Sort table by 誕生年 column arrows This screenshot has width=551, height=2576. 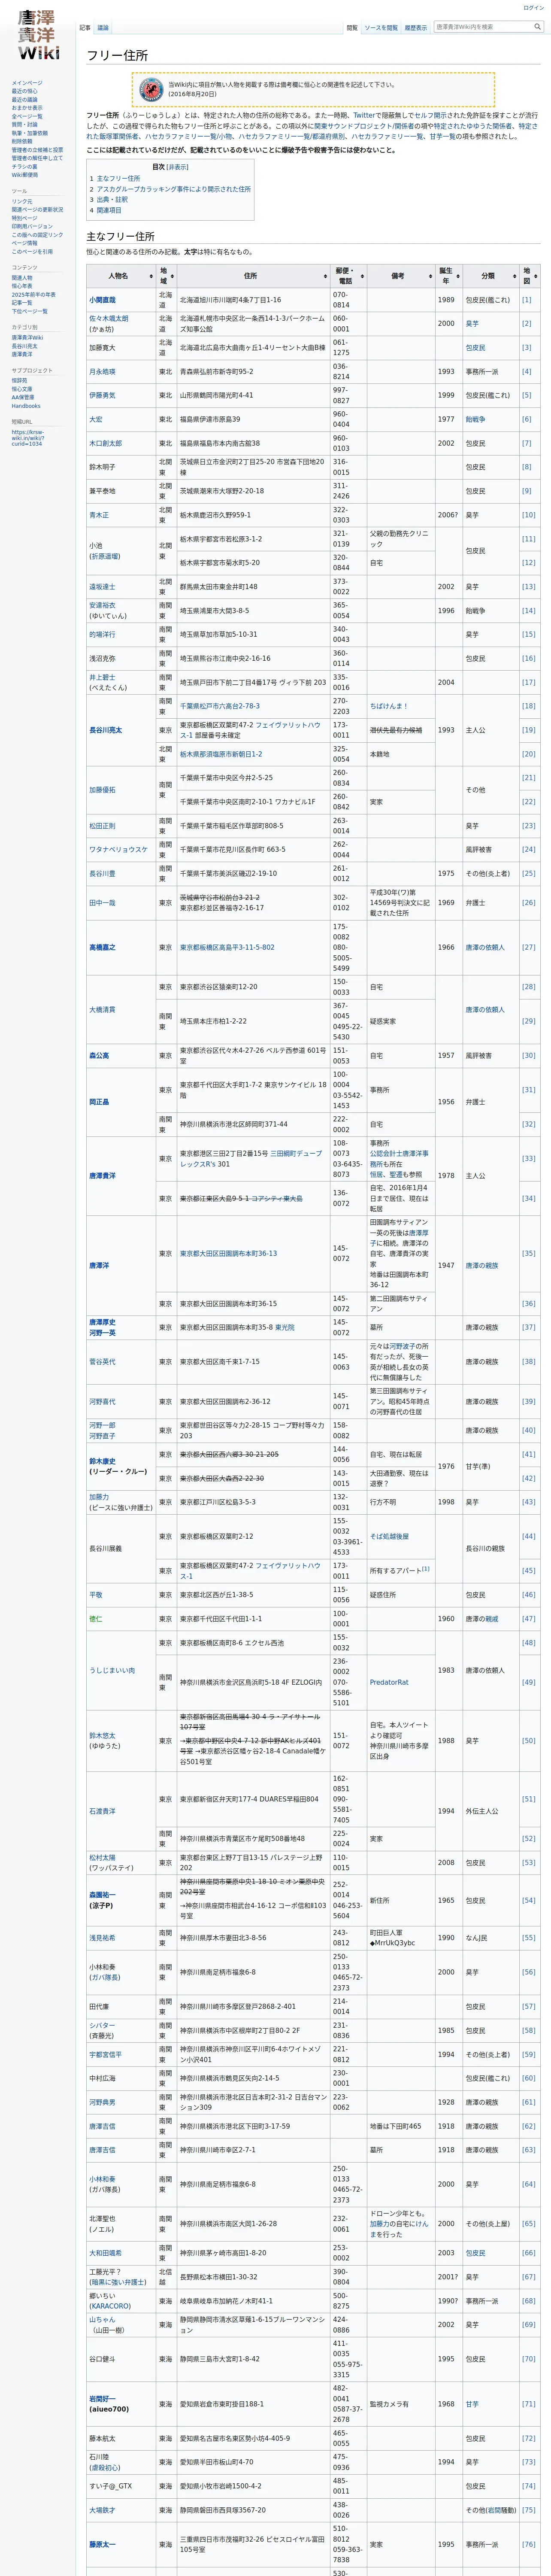click(457, 276)
